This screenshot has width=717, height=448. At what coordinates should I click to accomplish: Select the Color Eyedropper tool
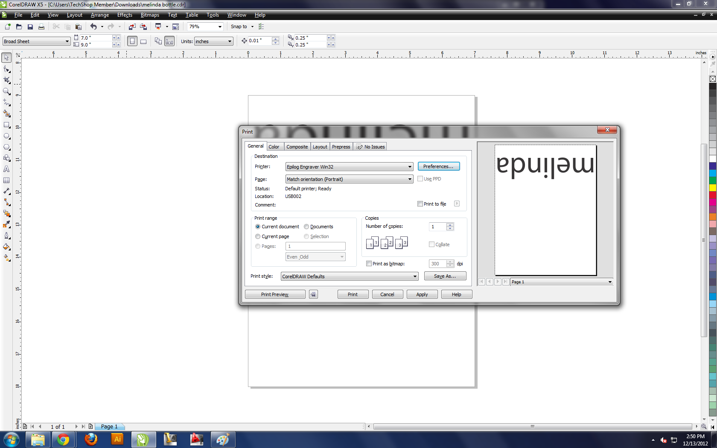pyautogui.click(x=6, y=224)
